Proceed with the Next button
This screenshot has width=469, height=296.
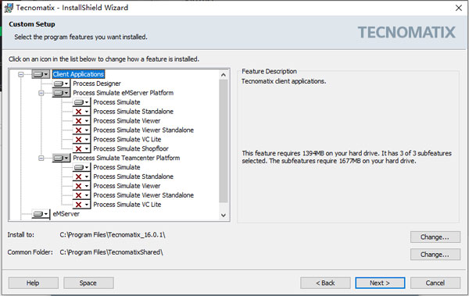coord(380,283)
